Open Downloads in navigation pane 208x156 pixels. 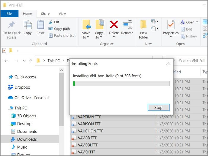[x=30, y=139]
